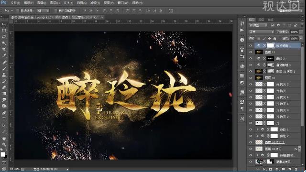Toggle the layer filter on/off switch

coord(302,25)
